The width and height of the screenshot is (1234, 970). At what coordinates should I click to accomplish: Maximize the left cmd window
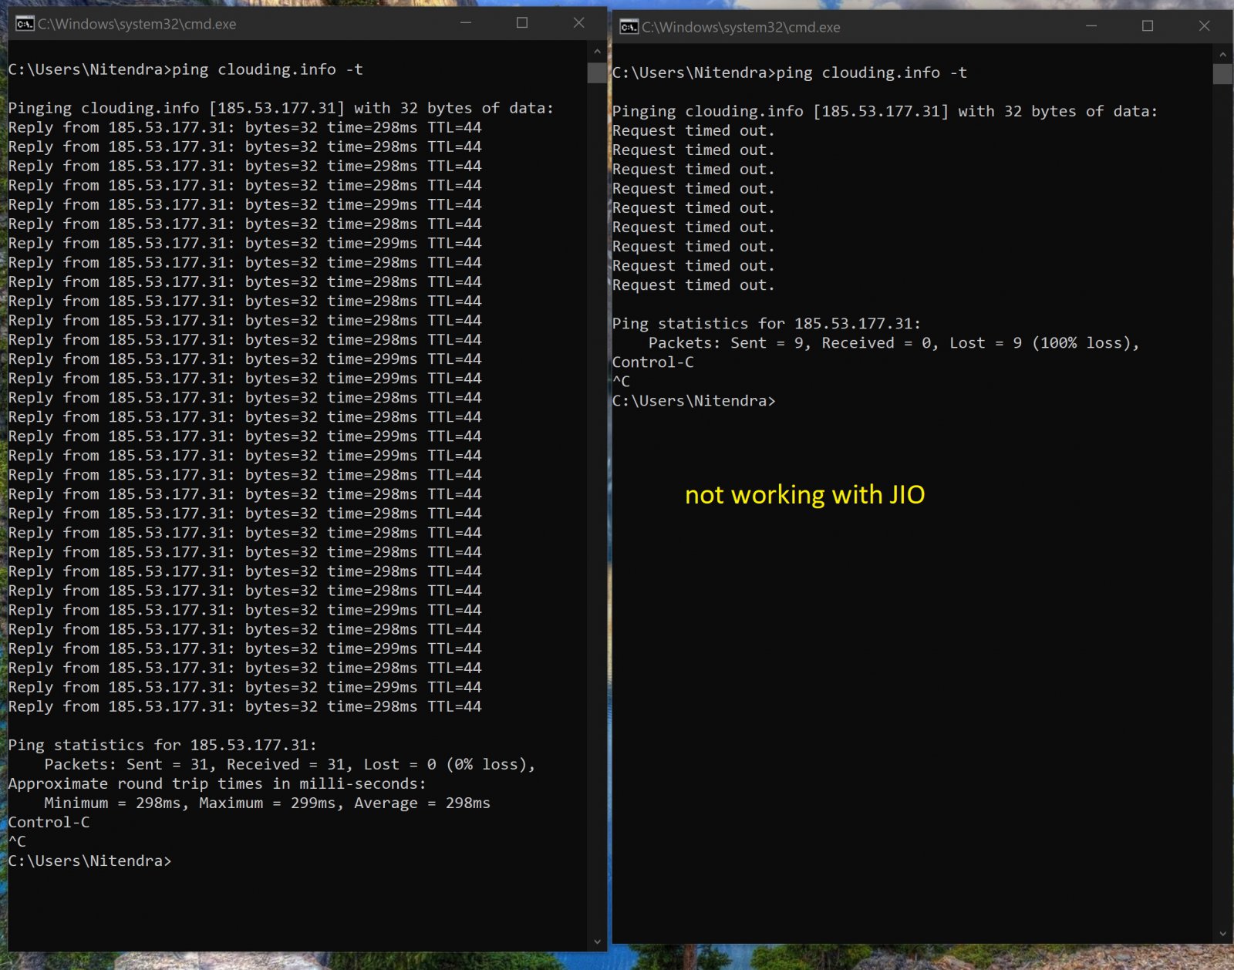(522, 23)
